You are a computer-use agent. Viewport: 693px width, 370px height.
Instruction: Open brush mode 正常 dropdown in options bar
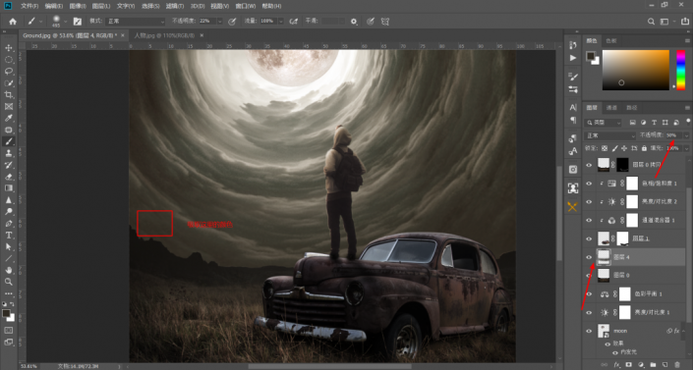coord(136,22)
